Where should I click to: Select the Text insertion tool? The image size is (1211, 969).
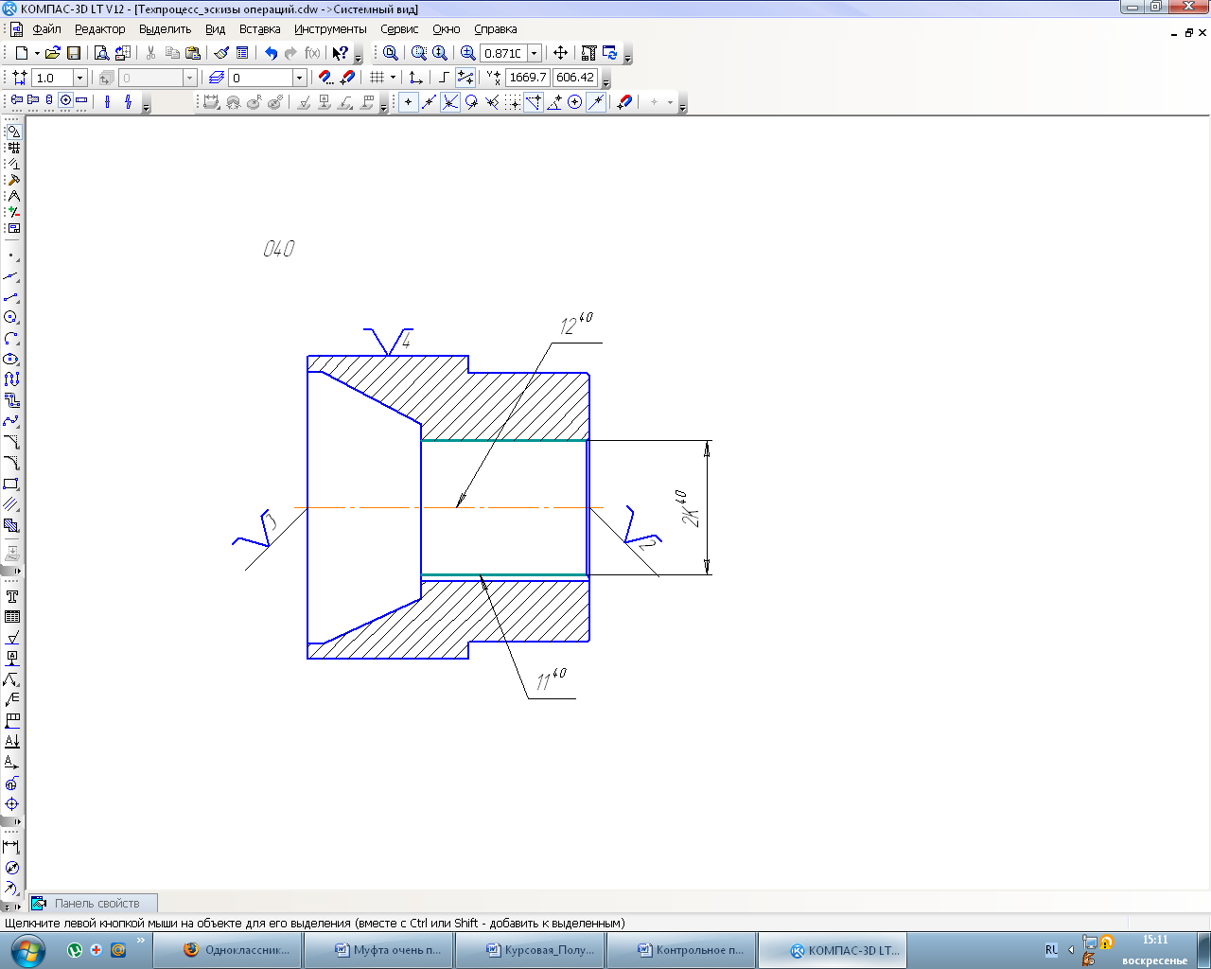12,596
